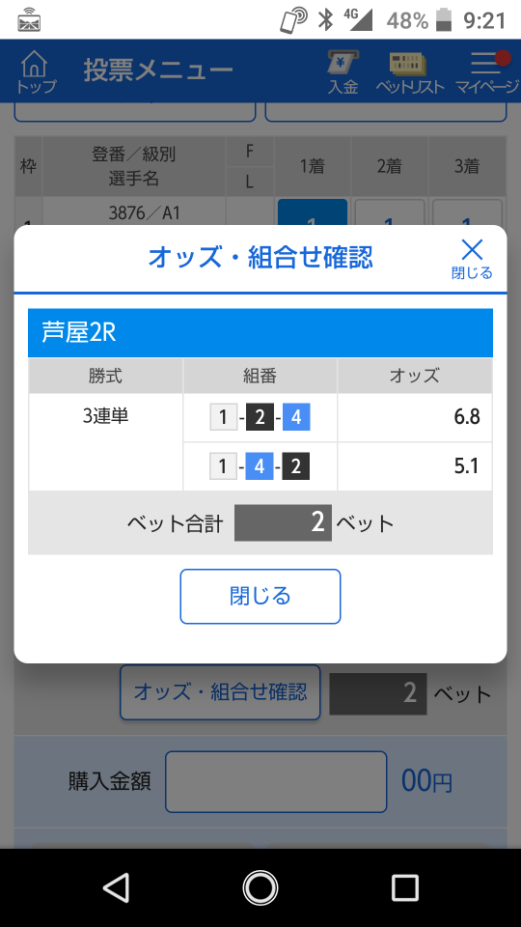Tap Android back navigation button
The image size is (521, 927).
[x=117, y=887]
